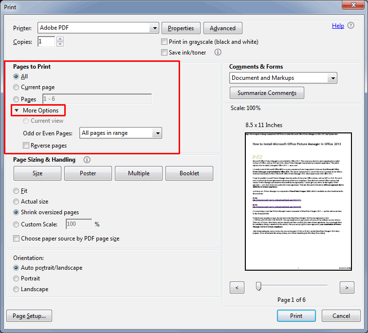
Task: Decrease copies with the down spinner arrow
Action: 60,44
